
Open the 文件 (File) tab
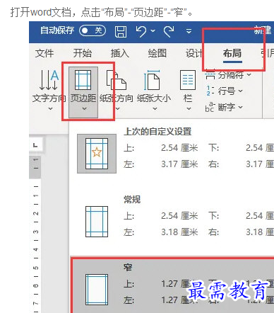[x=44, y=53]
